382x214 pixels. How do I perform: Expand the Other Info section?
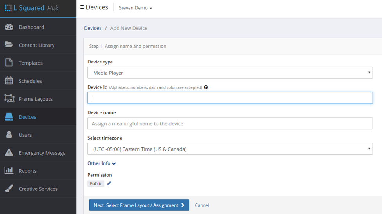pyautogui.click(x=101, y=163)
